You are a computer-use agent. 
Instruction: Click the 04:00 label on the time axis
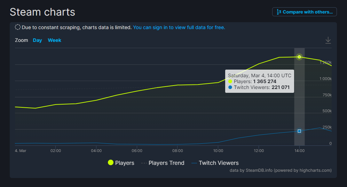[96, 151]
